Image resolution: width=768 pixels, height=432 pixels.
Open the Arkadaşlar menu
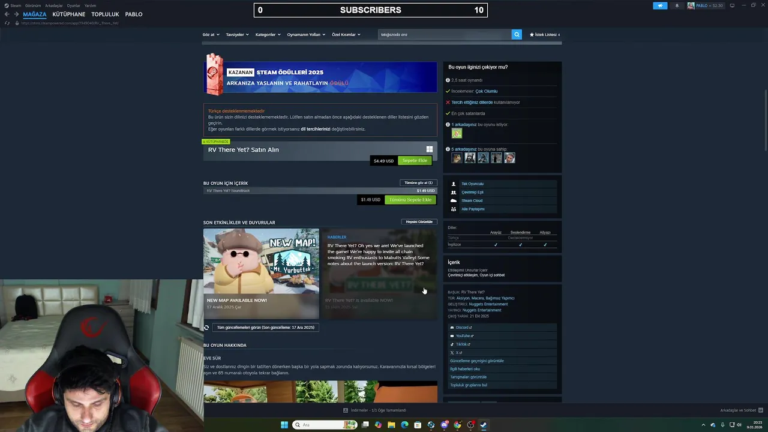click(54, 5)
